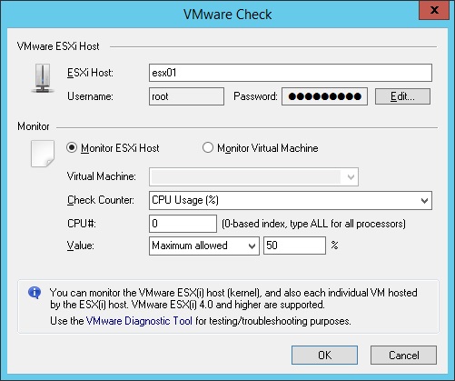The height and width of the screenshot is (381, 455).
Task: Close the VMware Check dialog
Action: click(434, 10)
